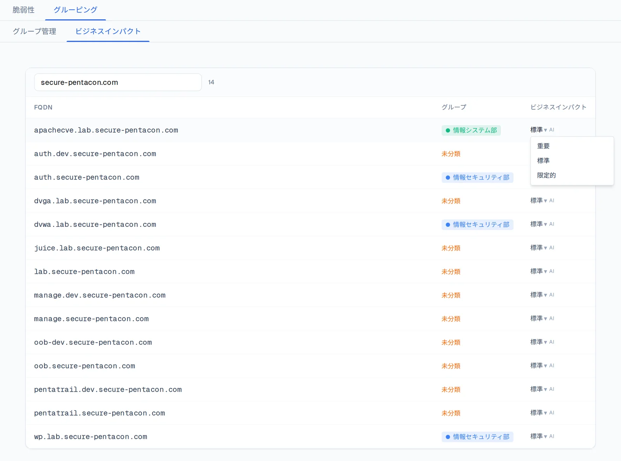Click 情報セキュリティ部 tag on dvwa.lab row

coord(477,224)
